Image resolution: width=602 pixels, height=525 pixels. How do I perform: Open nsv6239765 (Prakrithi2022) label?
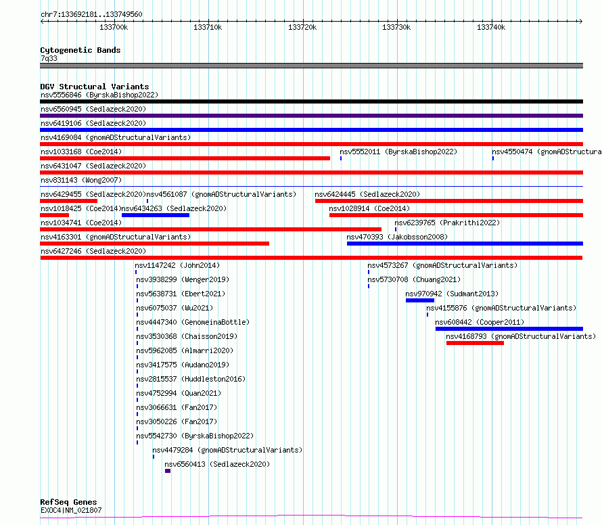(x=447, y=223)
